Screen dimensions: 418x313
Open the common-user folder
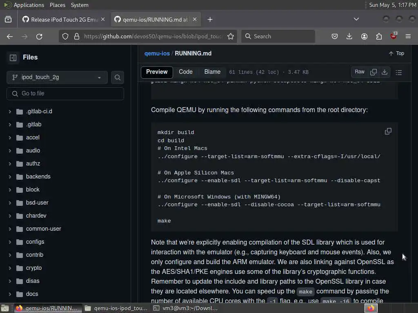click(43, 229)
